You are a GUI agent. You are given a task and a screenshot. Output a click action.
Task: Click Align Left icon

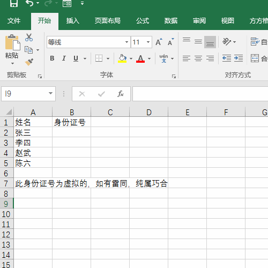(187, 58)
